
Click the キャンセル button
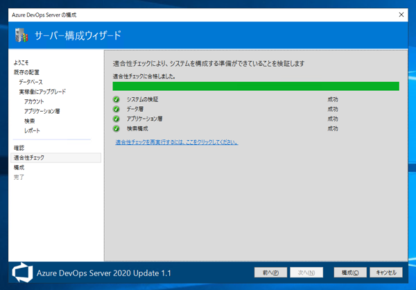(x=386, y=273)
